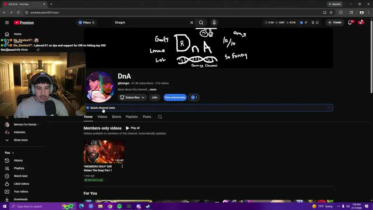Open the Filters control
373x210 pixels.
click(x=87, y=22)
